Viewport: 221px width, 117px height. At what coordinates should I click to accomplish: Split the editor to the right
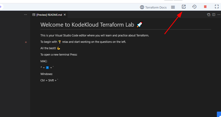(x=214, y=15)
